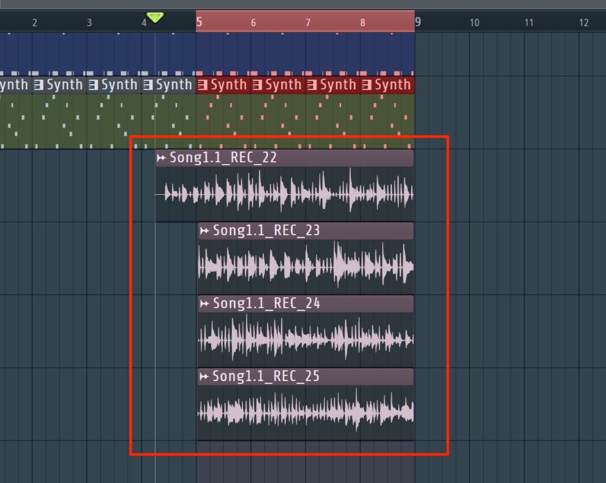606x483 pixels.
Task: Select the Song1.1_REC_24 audio clip title
Action: (266, 303)
